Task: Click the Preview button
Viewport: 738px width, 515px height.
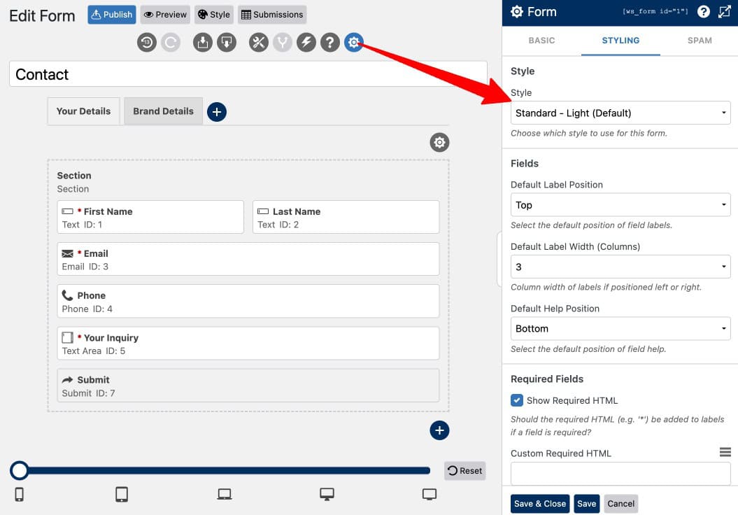Action: (165, 15)
